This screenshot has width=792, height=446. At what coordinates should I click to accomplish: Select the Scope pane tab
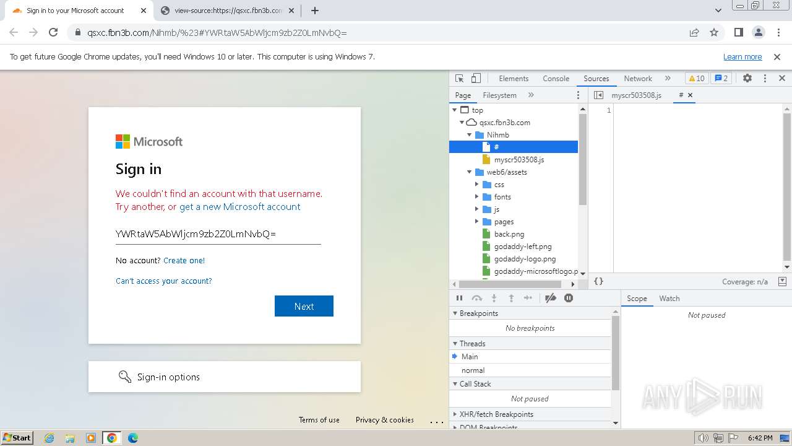tap(637, 299)
